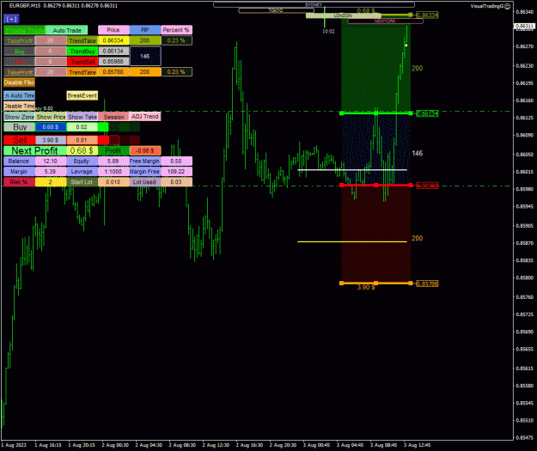537x451 pixels.
Task: Click the 3.90 $ label under orange line
Action: point(366,287)
